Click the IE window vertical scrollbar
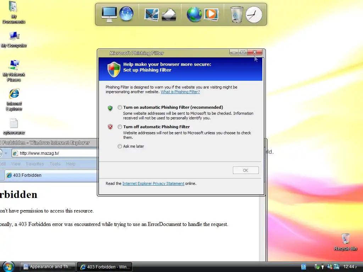This screenshot has height=272, width=363. [x=263, y=229]
